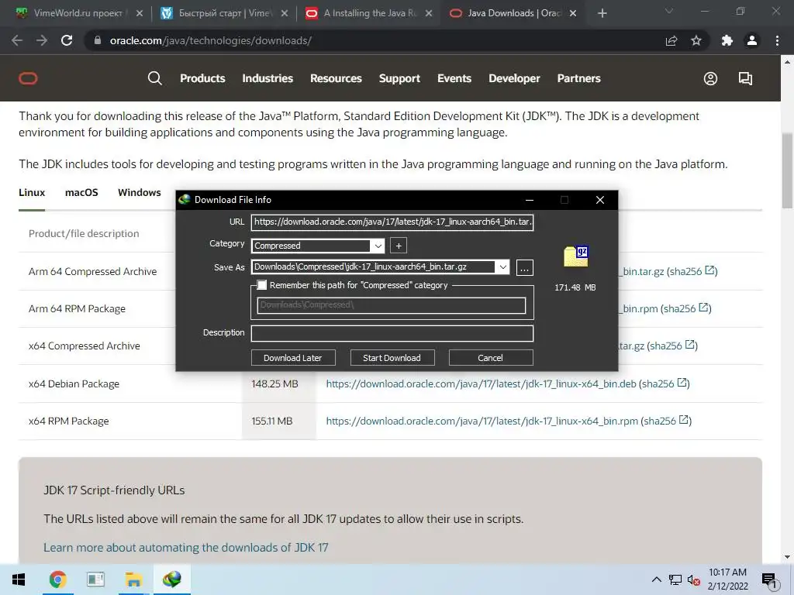Cancel the download dialog
This screenshot has height=595, width=794.
[490, 358]
